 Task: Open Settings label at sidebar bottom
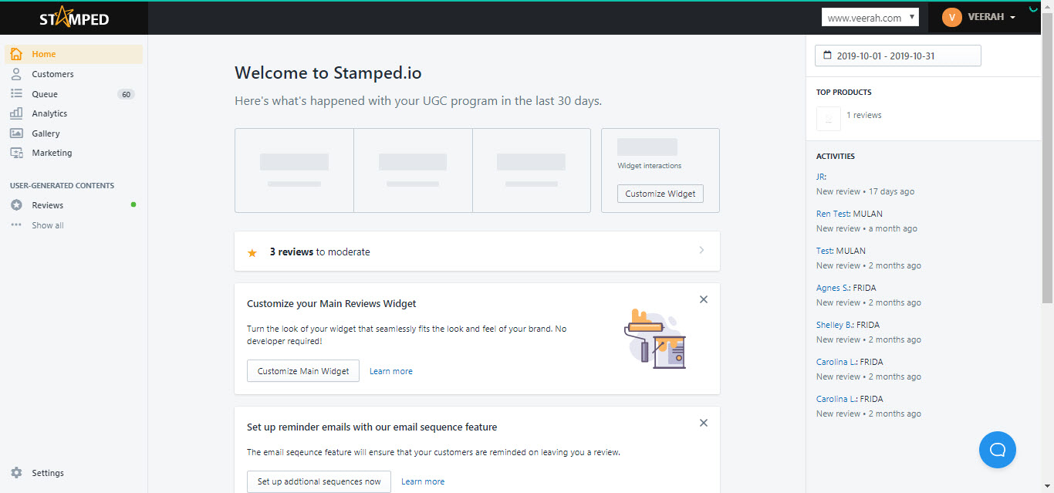48,473
